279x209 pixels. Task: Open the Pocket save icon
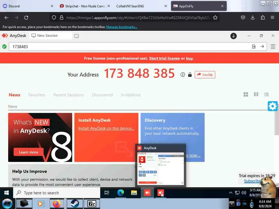pos(243,18)
